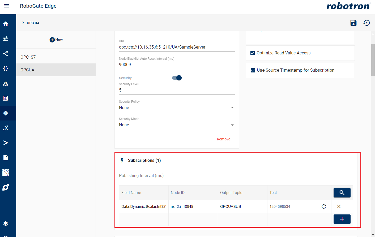This screenshot has height=237, width=375.
Task: Open the share connections sidebar icon
Action: tap(6, 54)
